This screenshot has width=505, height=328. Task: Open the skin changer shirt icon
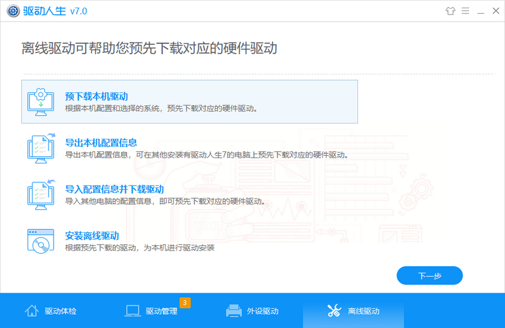click(450, 11)
